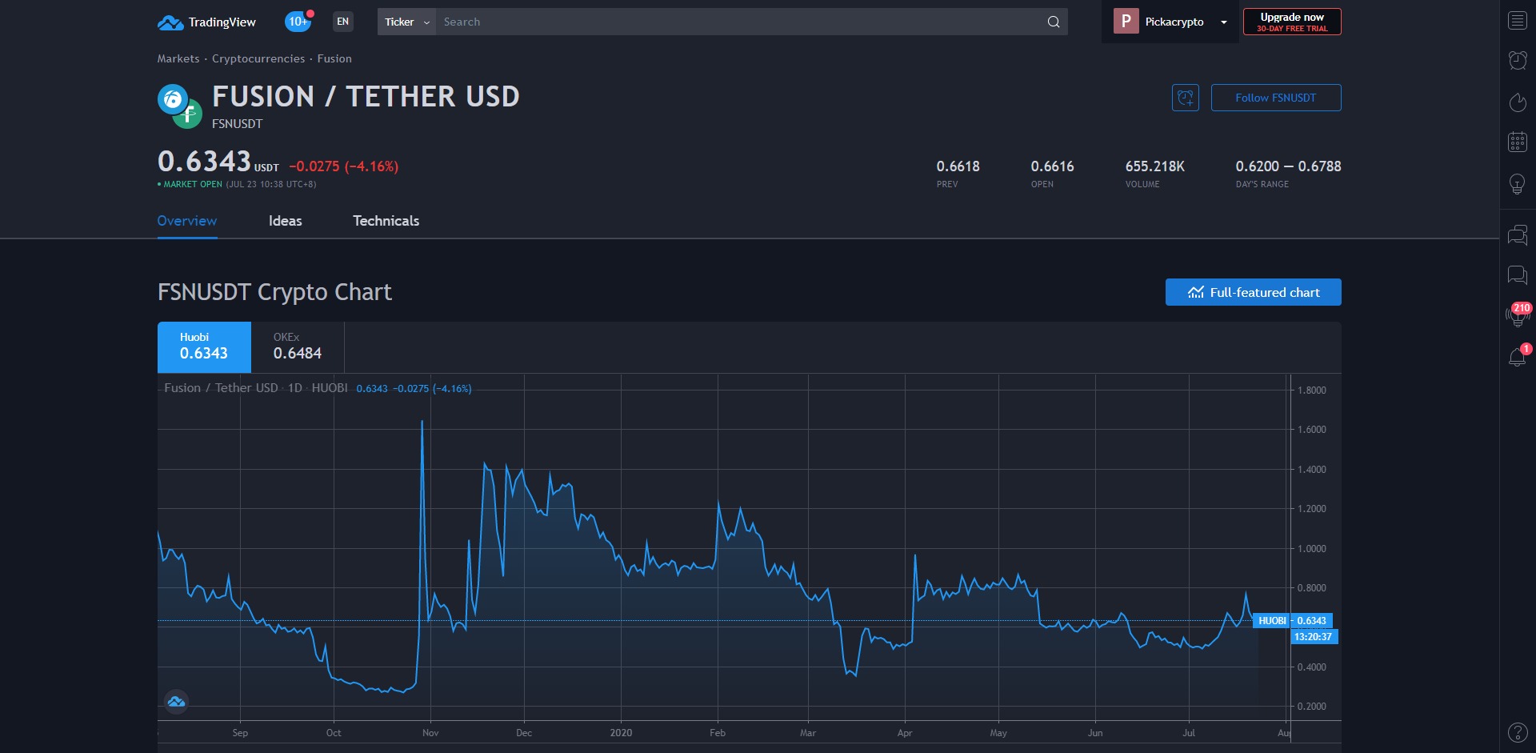Follow FSNUSDT symbol
Viewport: 1536px width, 753px height.
(x=1276, y=98)
